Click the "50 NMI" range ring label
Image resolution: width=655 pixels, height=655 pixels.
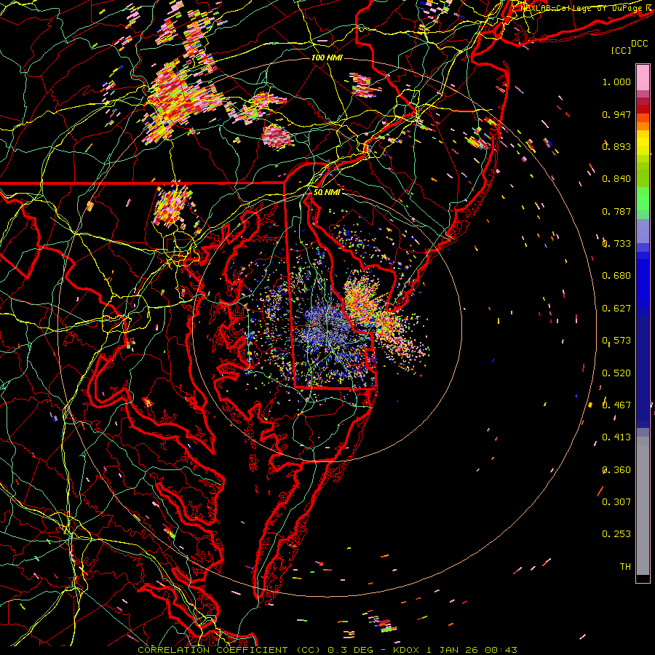(x=327, y=192)
